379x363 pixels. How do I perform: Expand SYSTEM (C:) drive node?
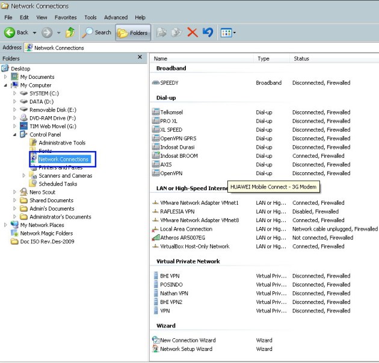coord(15,93)
